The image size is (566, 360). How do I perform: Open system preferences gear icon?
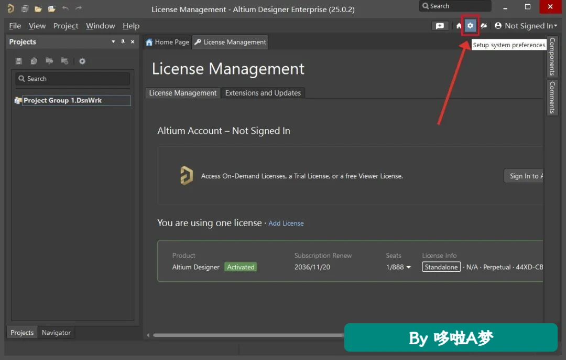coord(470,26)
